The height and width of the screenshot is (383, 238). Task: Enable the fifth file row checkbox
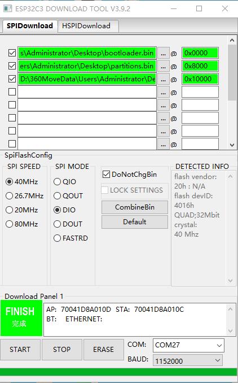12,105
